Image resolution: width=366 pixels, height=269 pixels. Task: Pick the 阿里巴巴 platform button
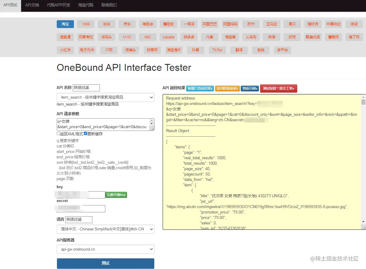[x=210, y=24]
